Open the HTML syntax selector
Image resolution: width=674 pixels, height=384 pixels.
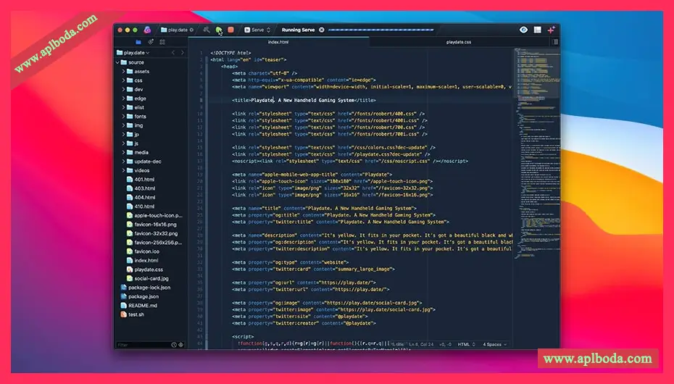466,344
